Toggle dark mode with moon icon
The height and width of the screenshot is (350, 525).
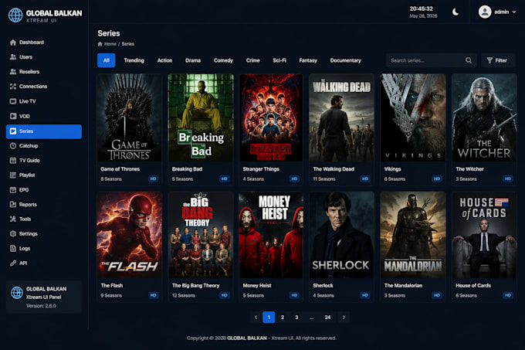point(456,12)
